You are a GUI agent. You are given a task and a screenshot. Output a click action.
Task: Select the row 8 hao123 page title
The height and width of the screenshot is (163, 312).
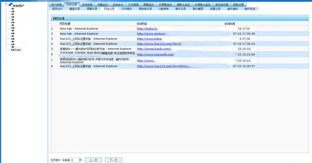point(89,66)
